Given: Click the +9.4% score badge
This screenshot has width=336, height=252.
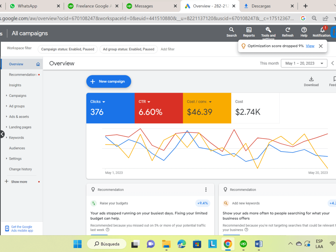Looking at the screenshot, I should pos(203,203).
